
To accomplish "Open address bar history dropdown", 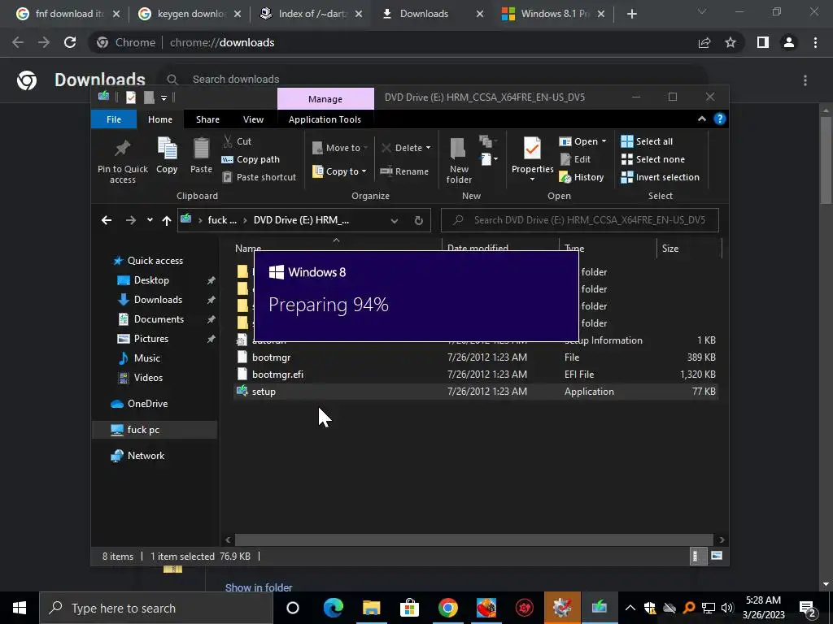I will tap(395, 220).
